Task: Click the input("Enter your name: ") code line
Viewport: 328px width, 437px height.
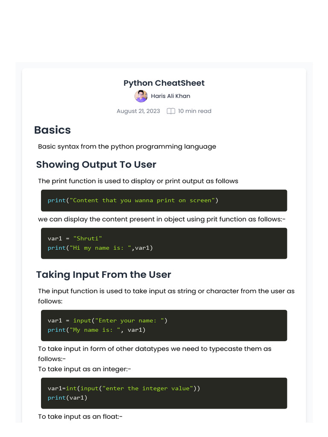Action: pyautogui.click(x=108, y=320)
